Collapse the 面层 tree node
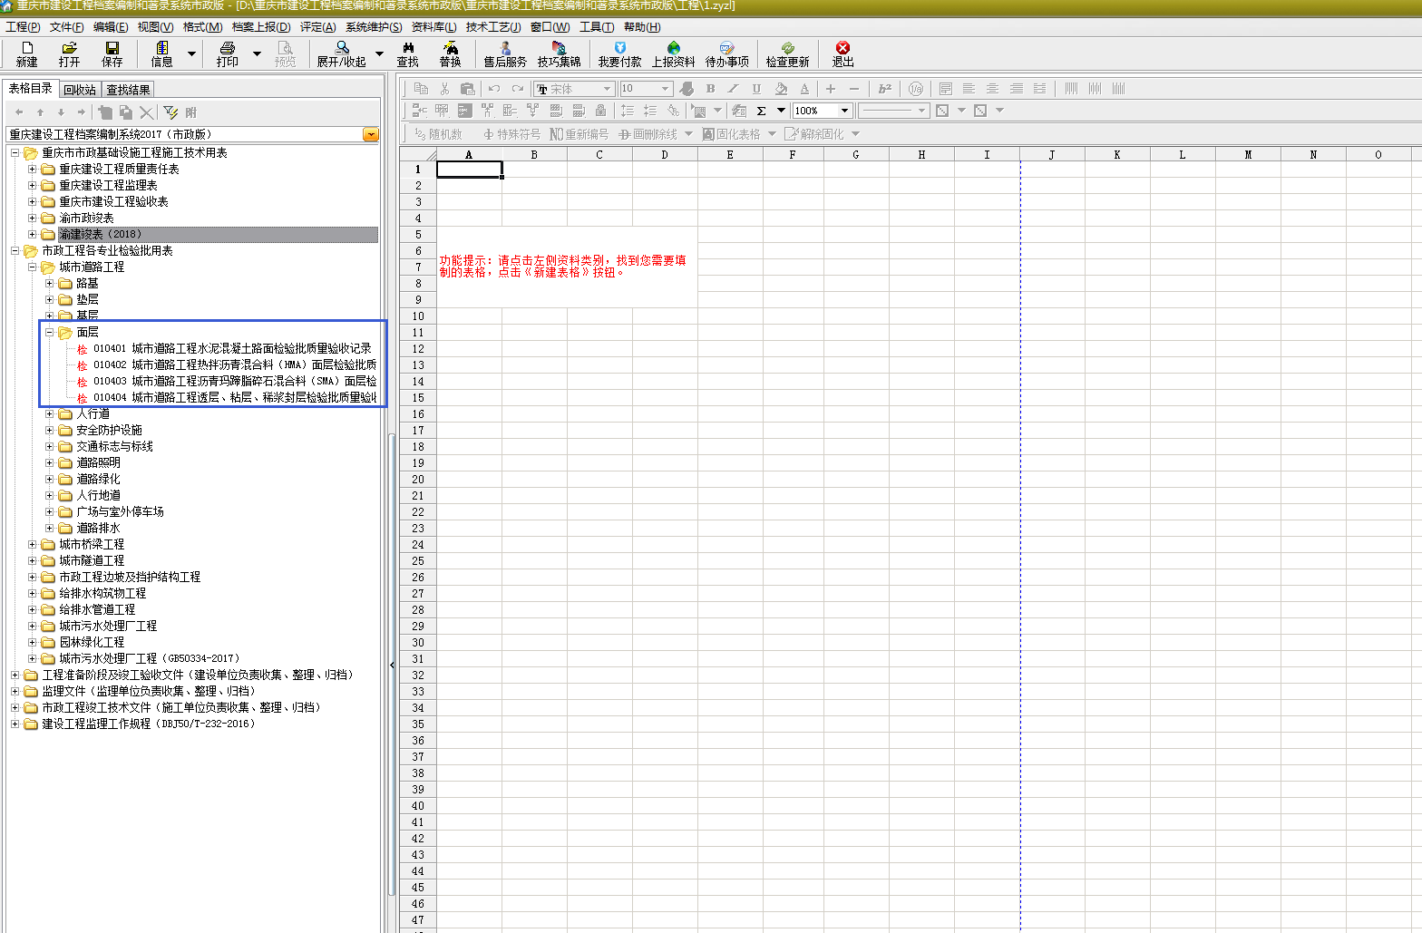Screen dimensions: 1422x933 click(50, 332)
